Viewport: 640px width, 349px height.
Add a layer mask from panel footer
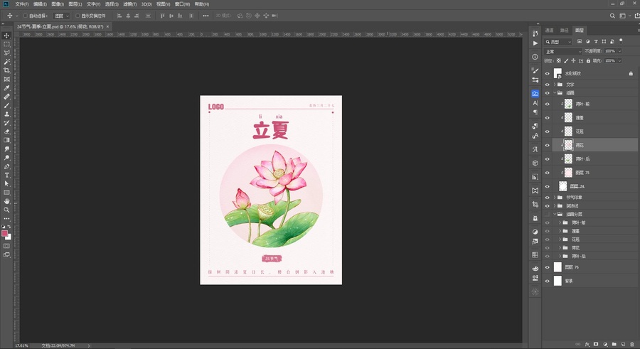pos(596,344)
